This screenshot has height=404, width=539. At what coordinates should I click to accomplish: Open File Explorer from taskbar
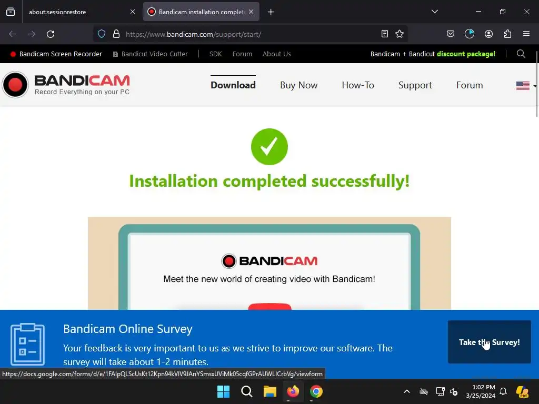coord(270,391)
